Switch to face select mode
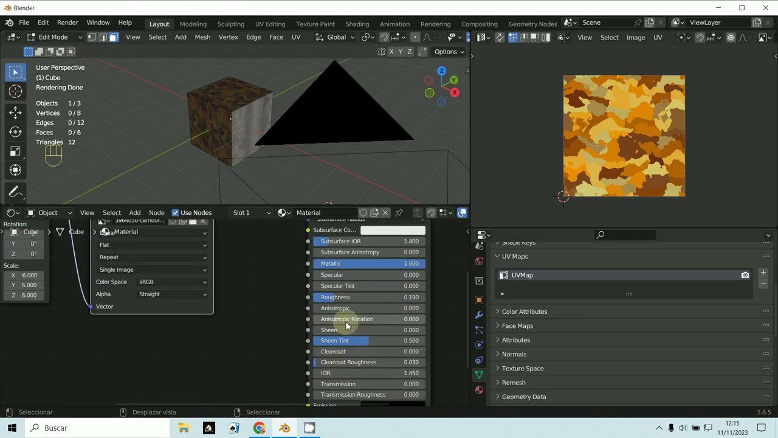The width and height of the screenshot is (778, 438). coord(113,37)
